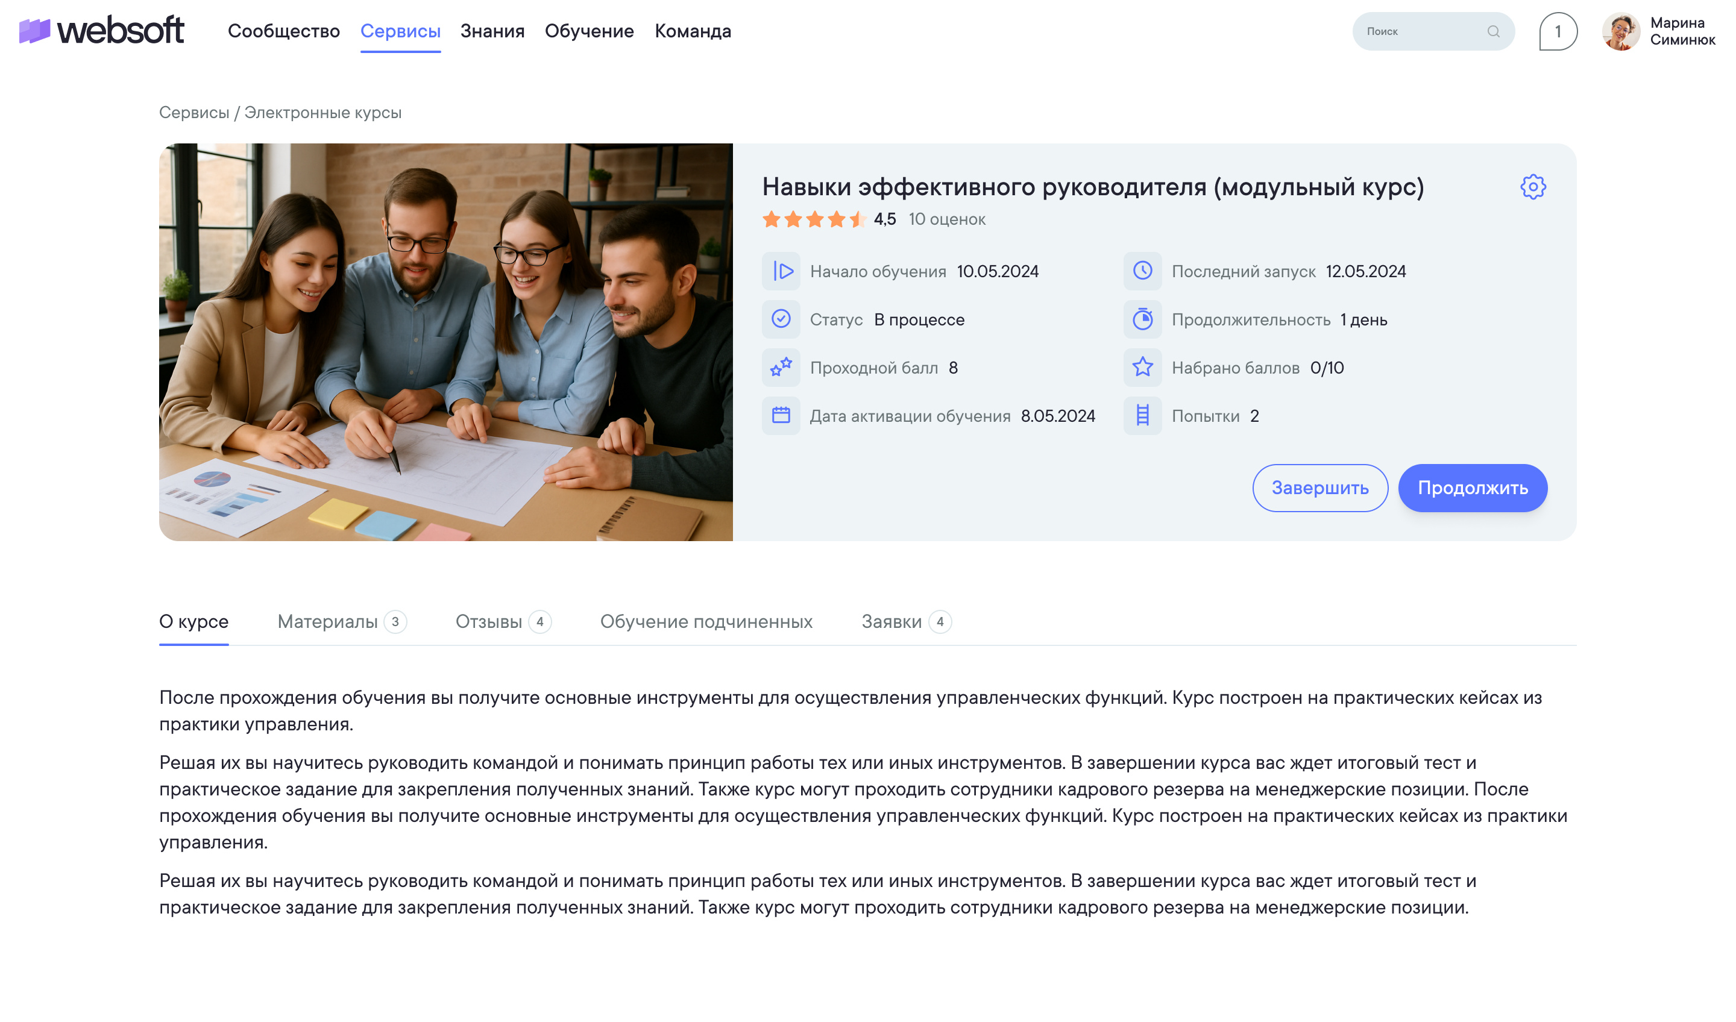
Task: Open course settings gear icon
Action: [1533, 187]
